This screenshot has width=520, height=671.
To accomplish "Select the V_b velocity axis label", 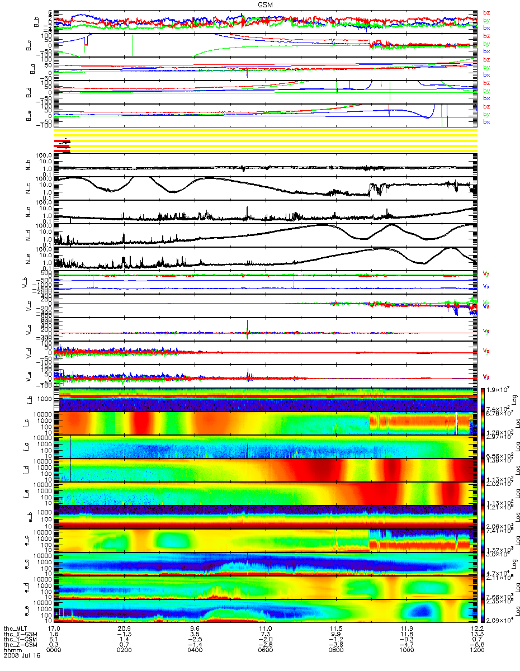I will (24, 282).
